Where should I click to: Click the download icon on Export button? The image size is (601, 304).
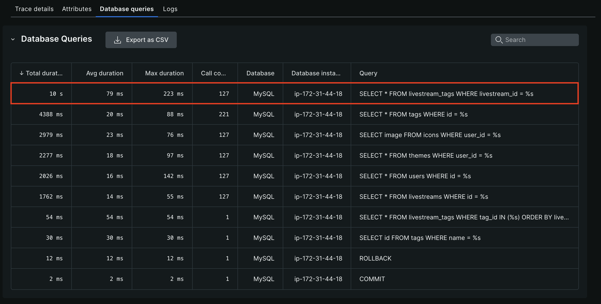pyautogui.click(x=118, y=40)
